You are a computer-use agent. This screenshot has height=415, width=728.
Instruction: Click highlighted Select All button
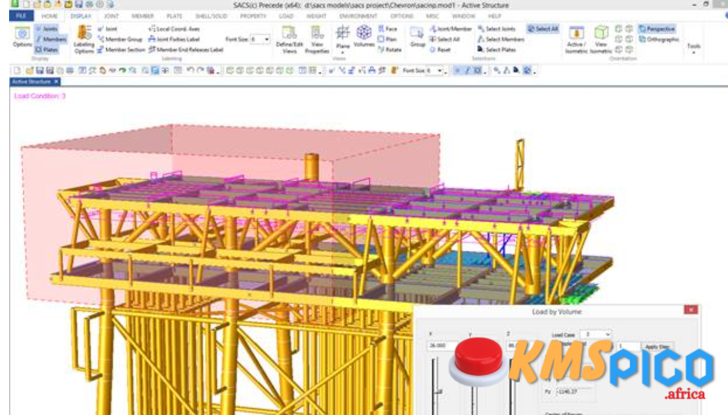[x=543, y=29]
